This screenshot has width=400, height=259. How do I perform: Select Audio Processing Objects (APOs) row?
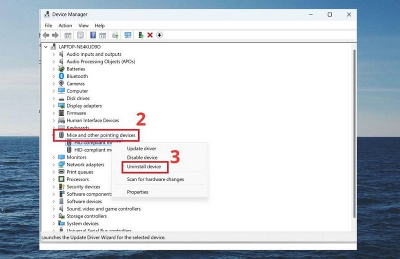101,61
